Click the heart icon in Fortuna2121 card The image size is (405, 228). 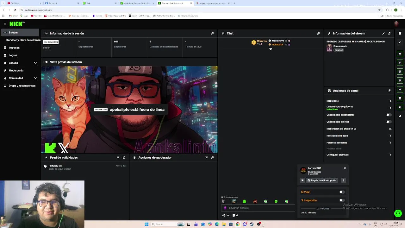point(302,180)
